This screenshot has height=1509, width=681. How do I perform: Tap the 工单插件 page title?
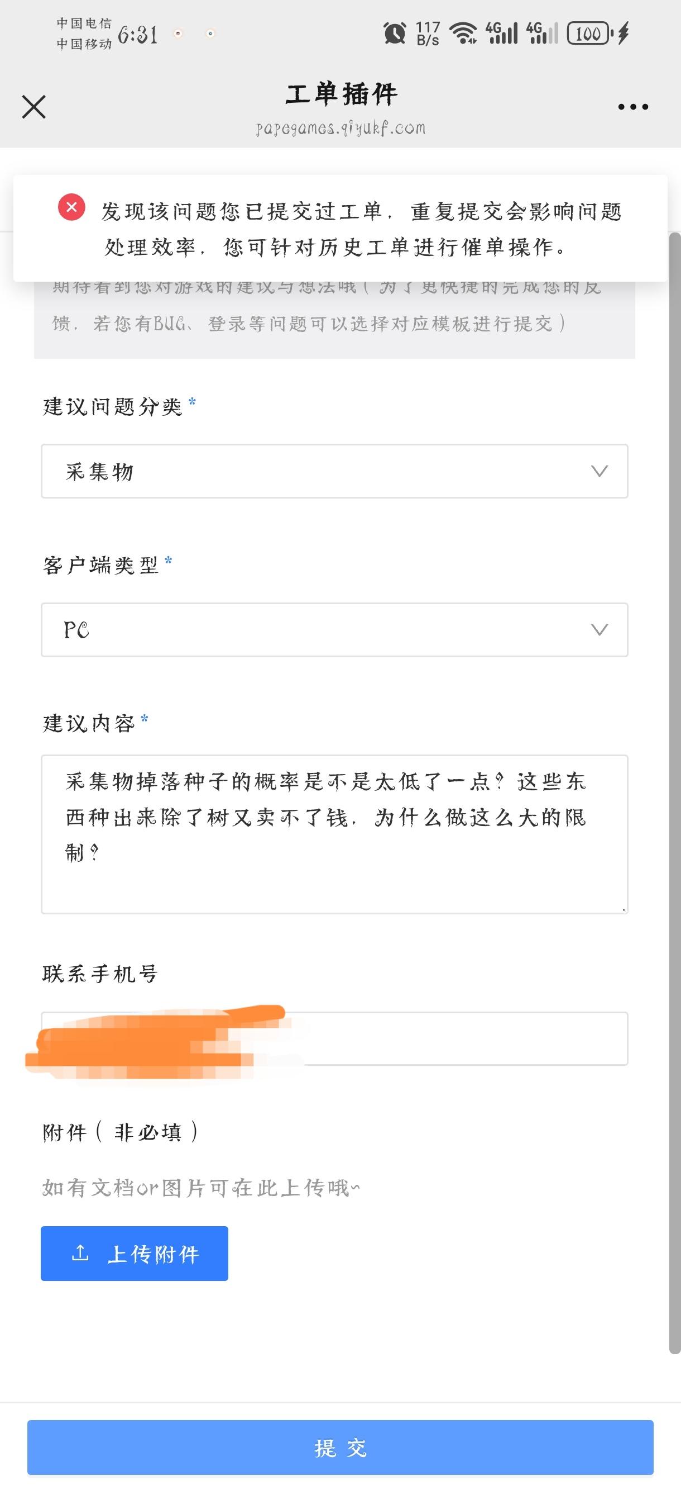(341, 94)
